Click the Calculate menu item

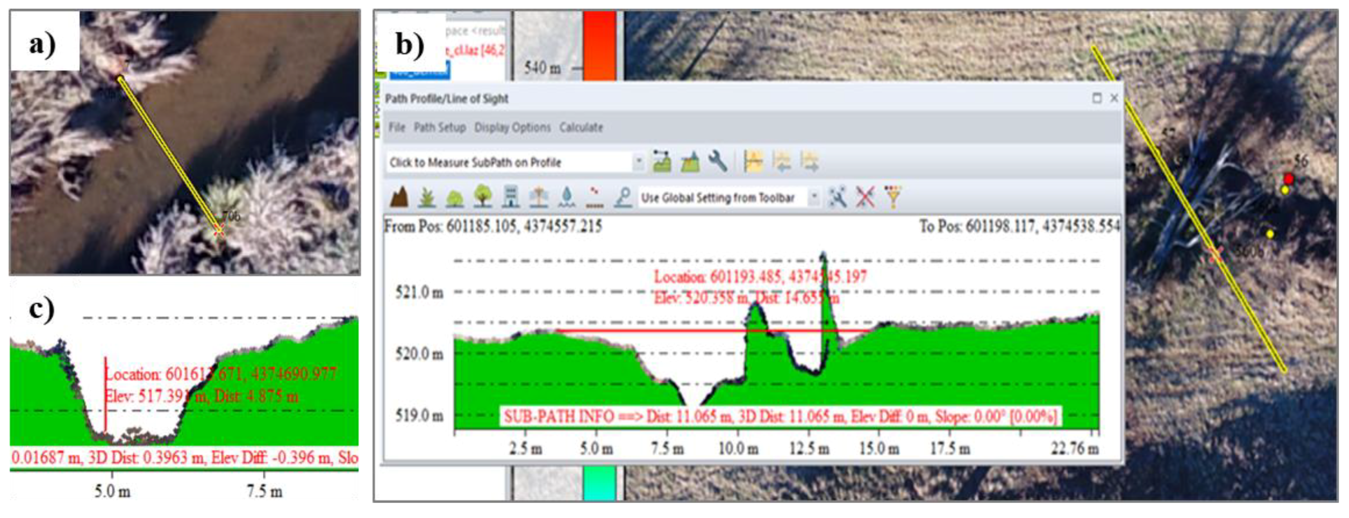pyautogui.click(x=581, y=127)
